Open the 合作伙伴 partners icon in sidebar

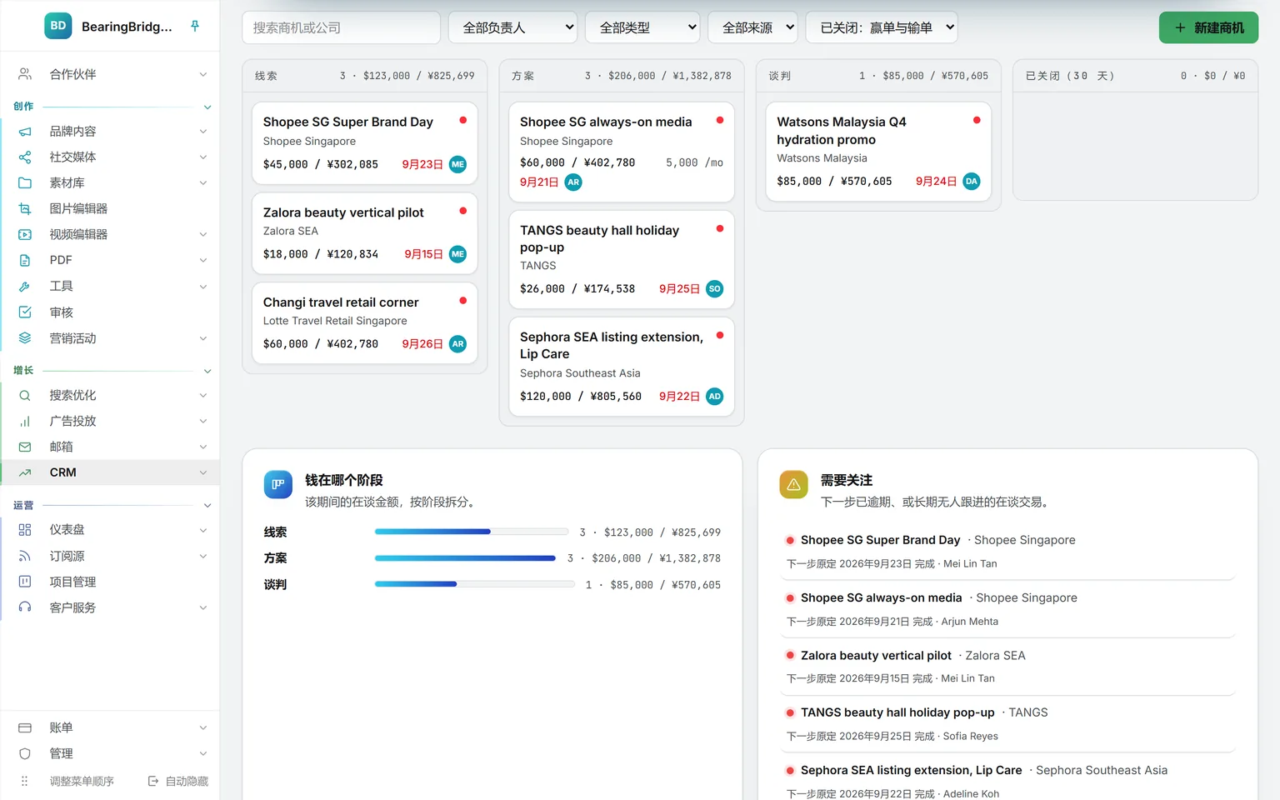point(25,74)
